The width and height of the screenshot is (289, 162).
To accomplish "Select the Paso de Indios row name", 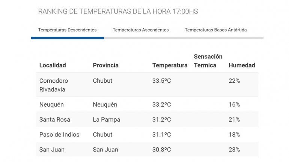I will 59,135.
